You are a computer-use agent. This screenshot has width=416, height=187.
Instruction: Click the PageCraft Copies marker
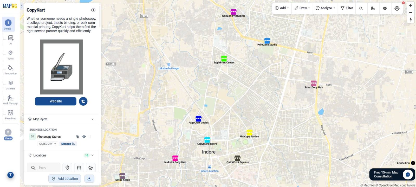coord(198,119)
